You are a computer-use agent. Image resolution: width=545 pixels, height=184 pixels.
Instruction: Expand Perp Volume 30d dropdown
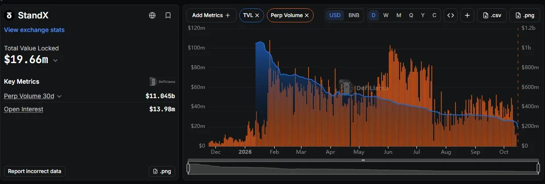(x=32, y=96)
